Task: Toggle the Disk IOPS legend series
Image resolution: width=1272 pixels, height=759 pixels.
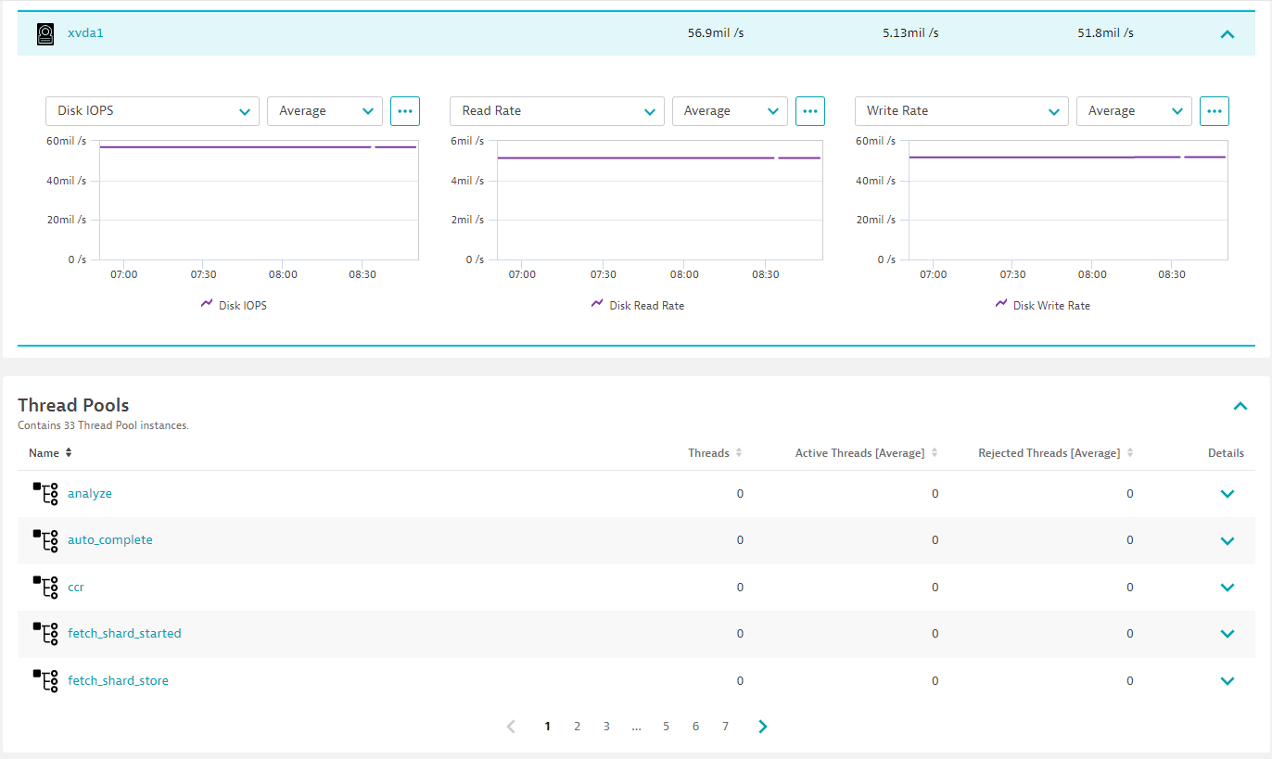Action: 234,305
